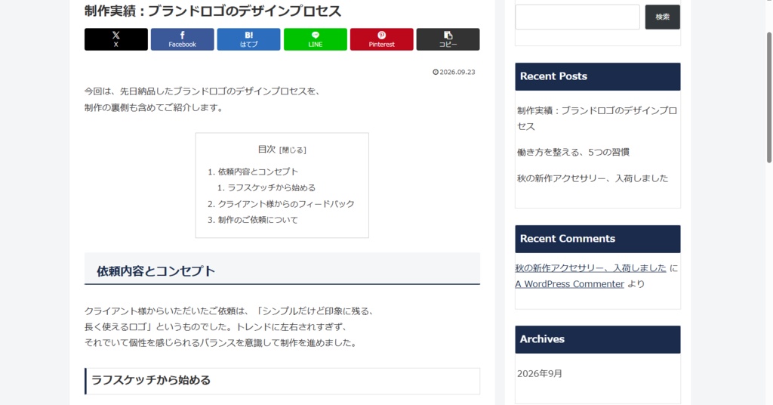Jump to 制作のご依頼について in the contents
The height and width of the screenshot is (405, 773).
pos(258,220)
